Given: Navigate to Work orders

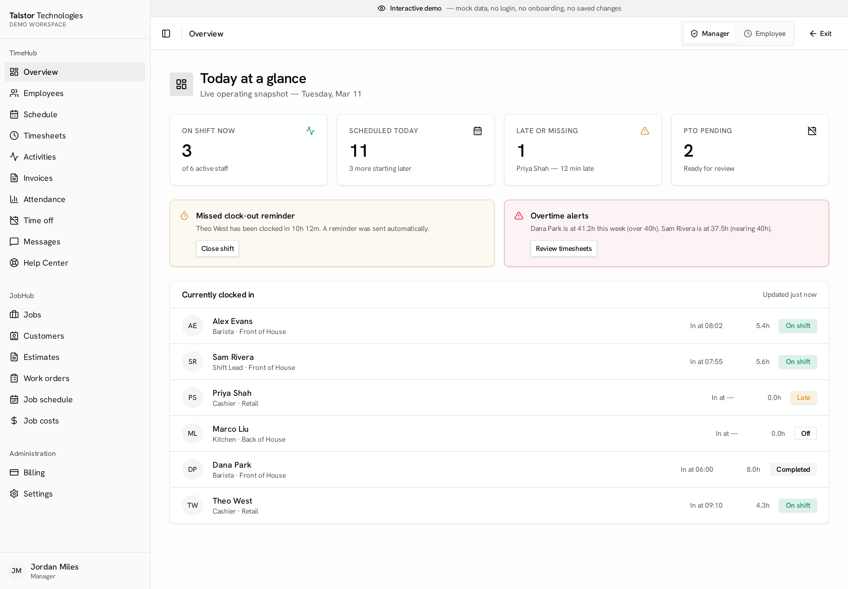Looking at the screenshot, I should pos(75,378).
